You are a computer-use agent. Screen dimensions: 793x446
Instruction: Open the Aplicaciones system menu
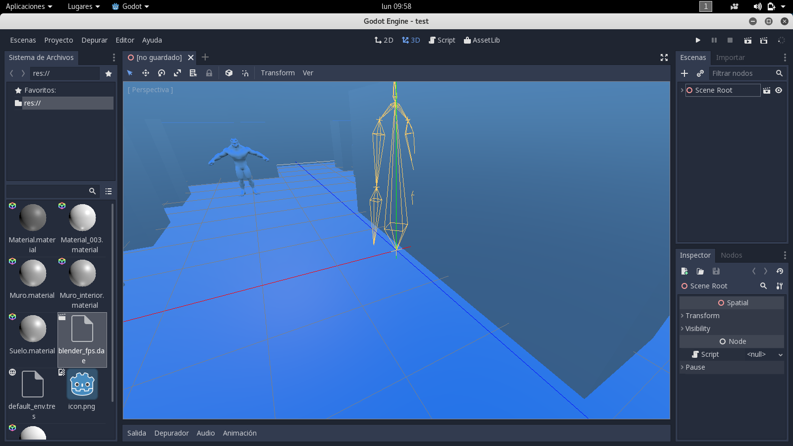click(29, 6)
